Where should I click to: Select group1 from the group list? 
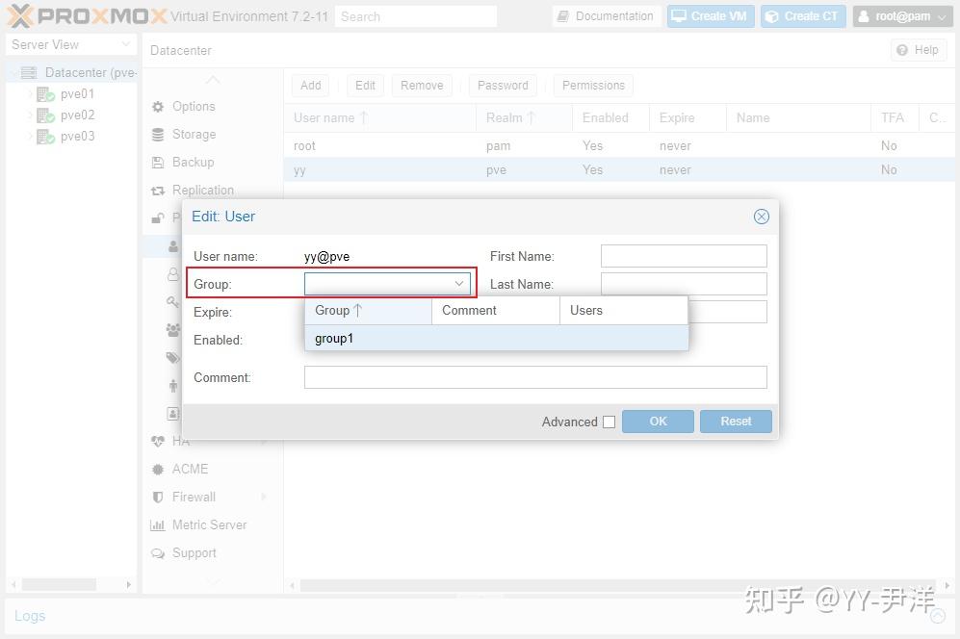tap(333, 338)
